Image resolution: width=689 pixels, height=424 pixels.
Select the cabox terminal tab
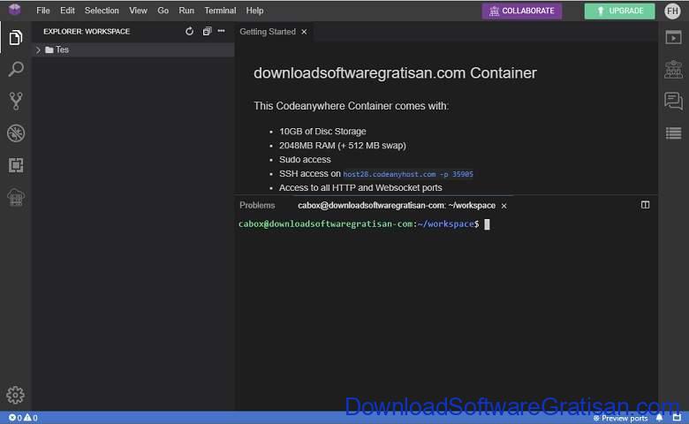397,205
